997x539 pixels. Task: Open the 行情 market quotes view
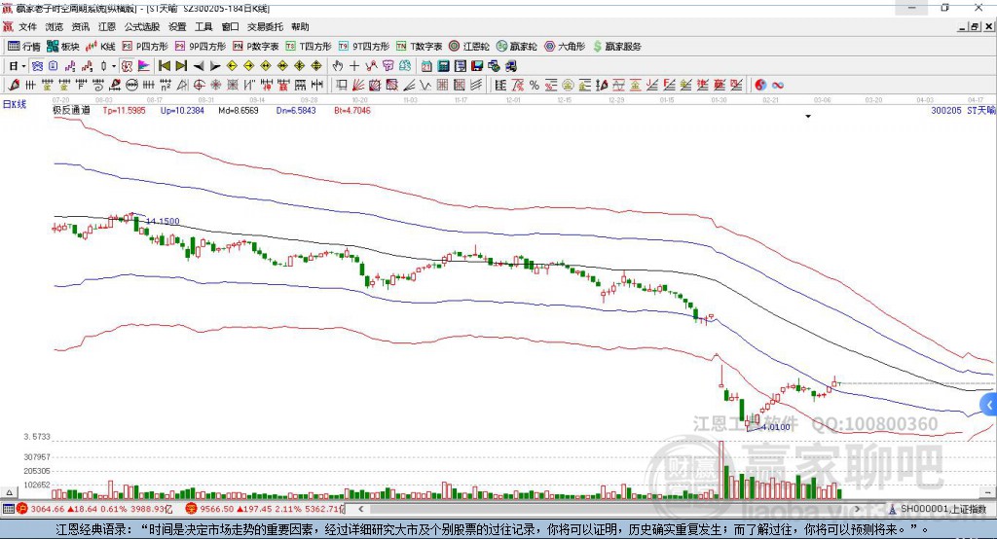24,47
